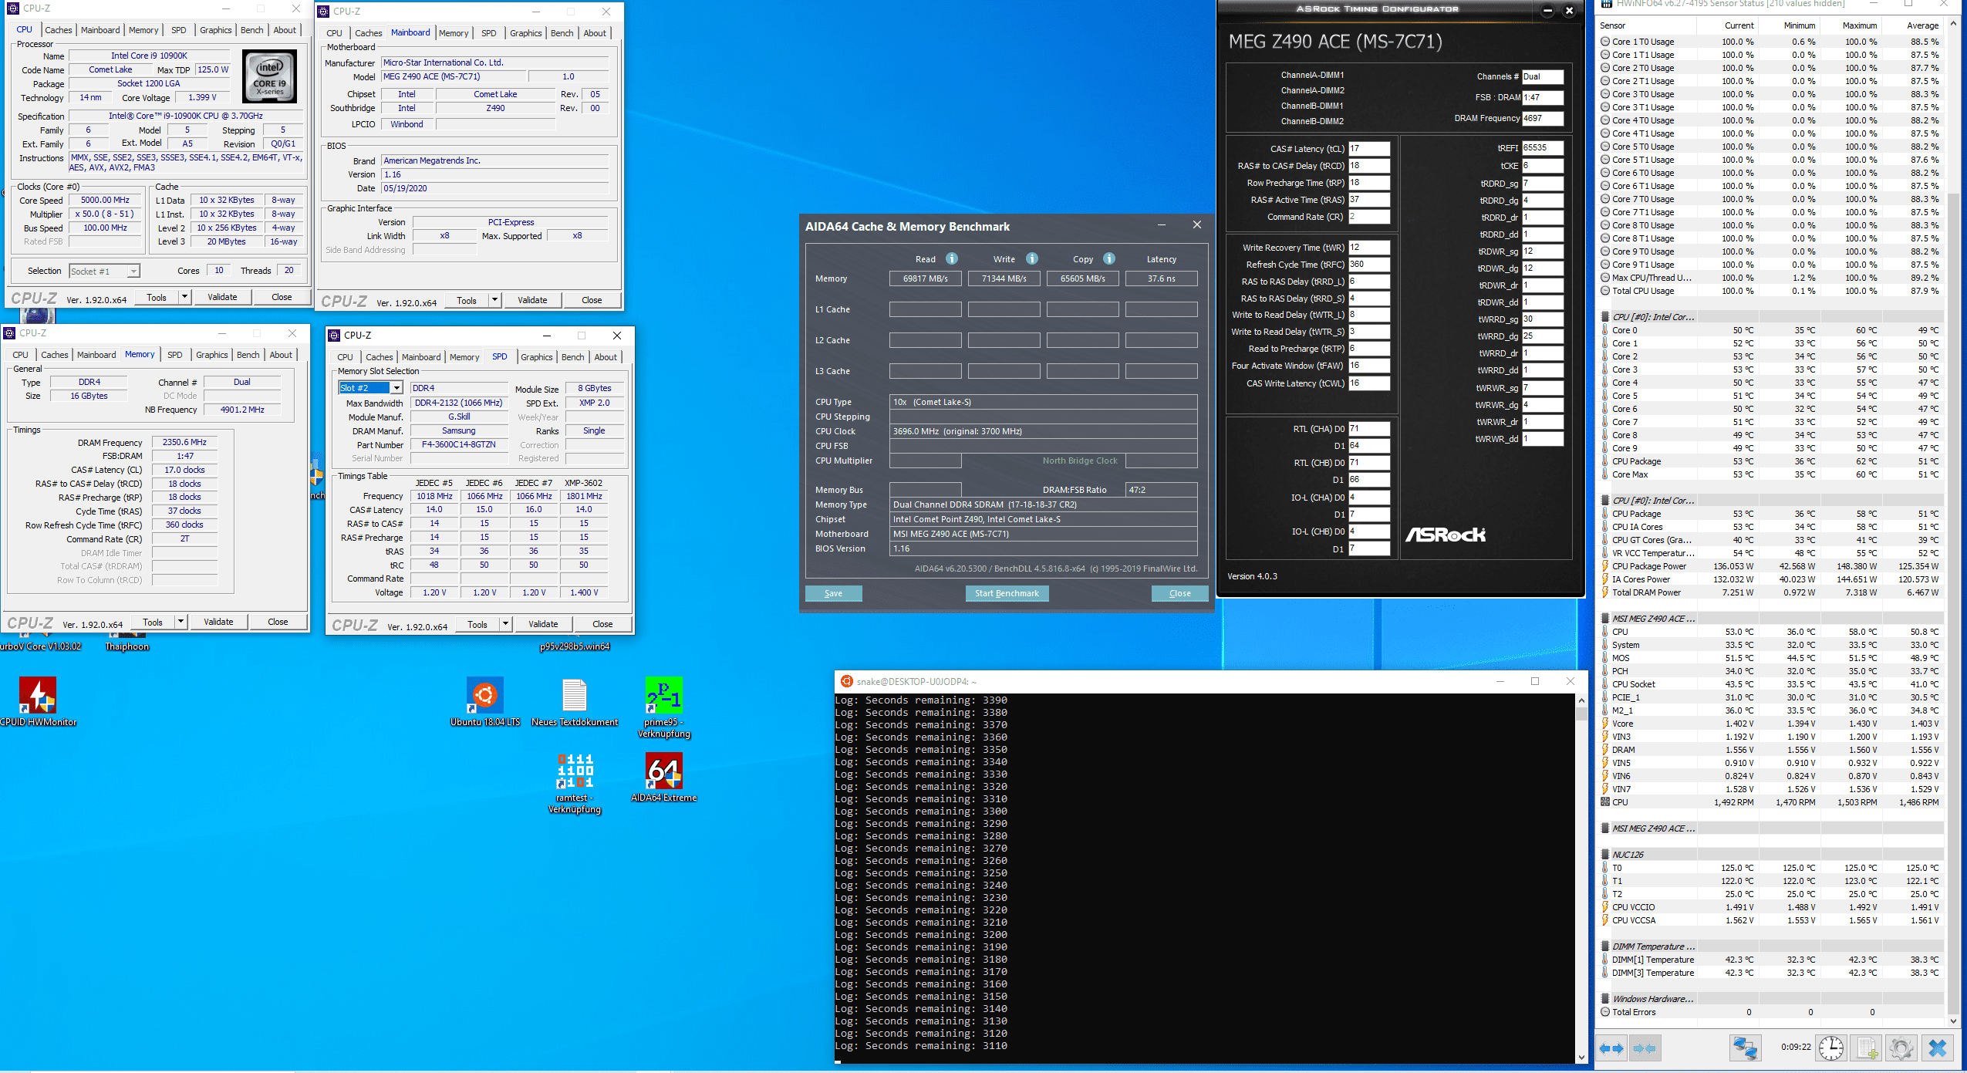
Task: Open Tools dropdown arrow in CPU-Z SPD window
Action: pyautogui.click(x=505, y=624)
